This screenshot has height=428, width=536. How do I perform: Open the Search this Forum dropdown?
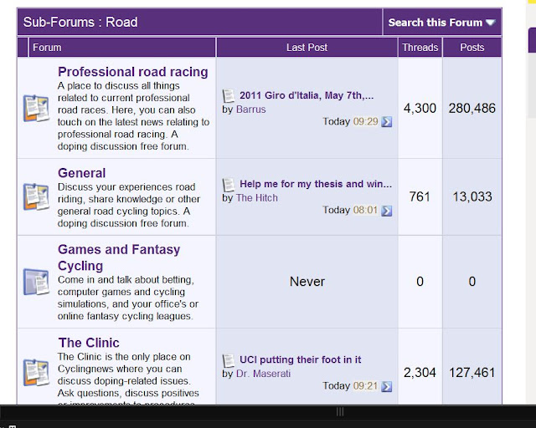(441, 23)
